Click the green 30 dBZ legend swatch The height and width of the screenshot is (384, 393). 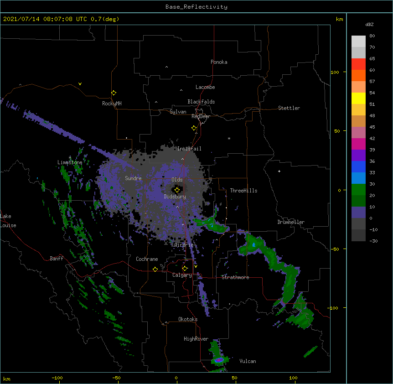coord(358,190)
